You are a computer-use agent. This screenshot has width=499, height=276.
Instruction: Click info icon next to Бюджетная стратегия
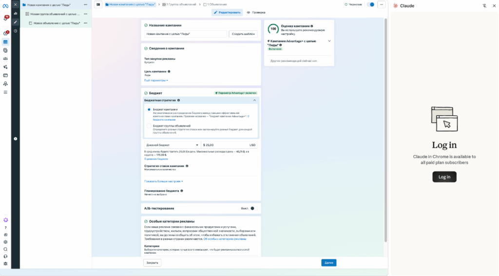[x=178, y=100]
